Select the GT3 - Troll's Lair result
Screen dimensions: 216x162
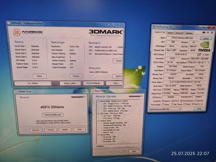(x=114, y=108)
